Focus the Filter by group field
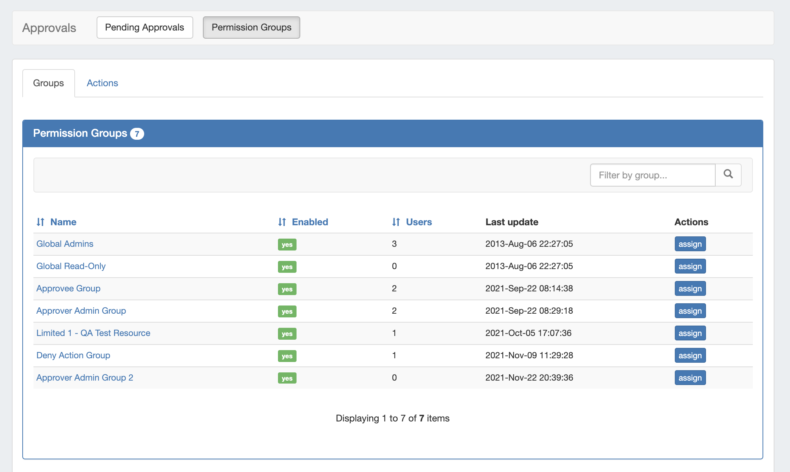This screenshot has width=790, height=472. (x=653, y=175)
